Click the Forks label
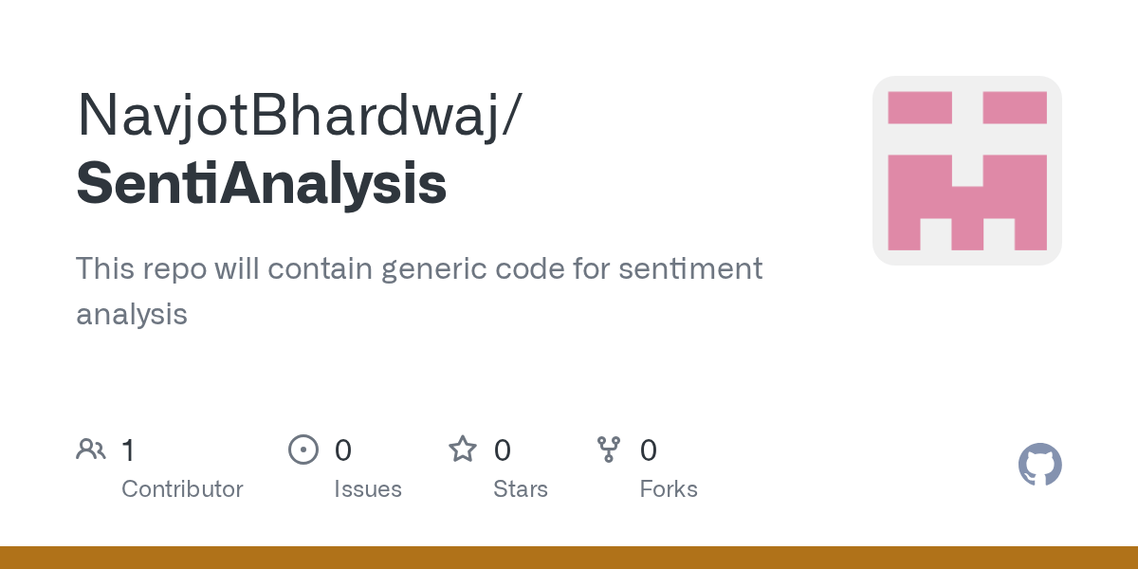This screenshot has width=1138, height=569. coord(669,489)
